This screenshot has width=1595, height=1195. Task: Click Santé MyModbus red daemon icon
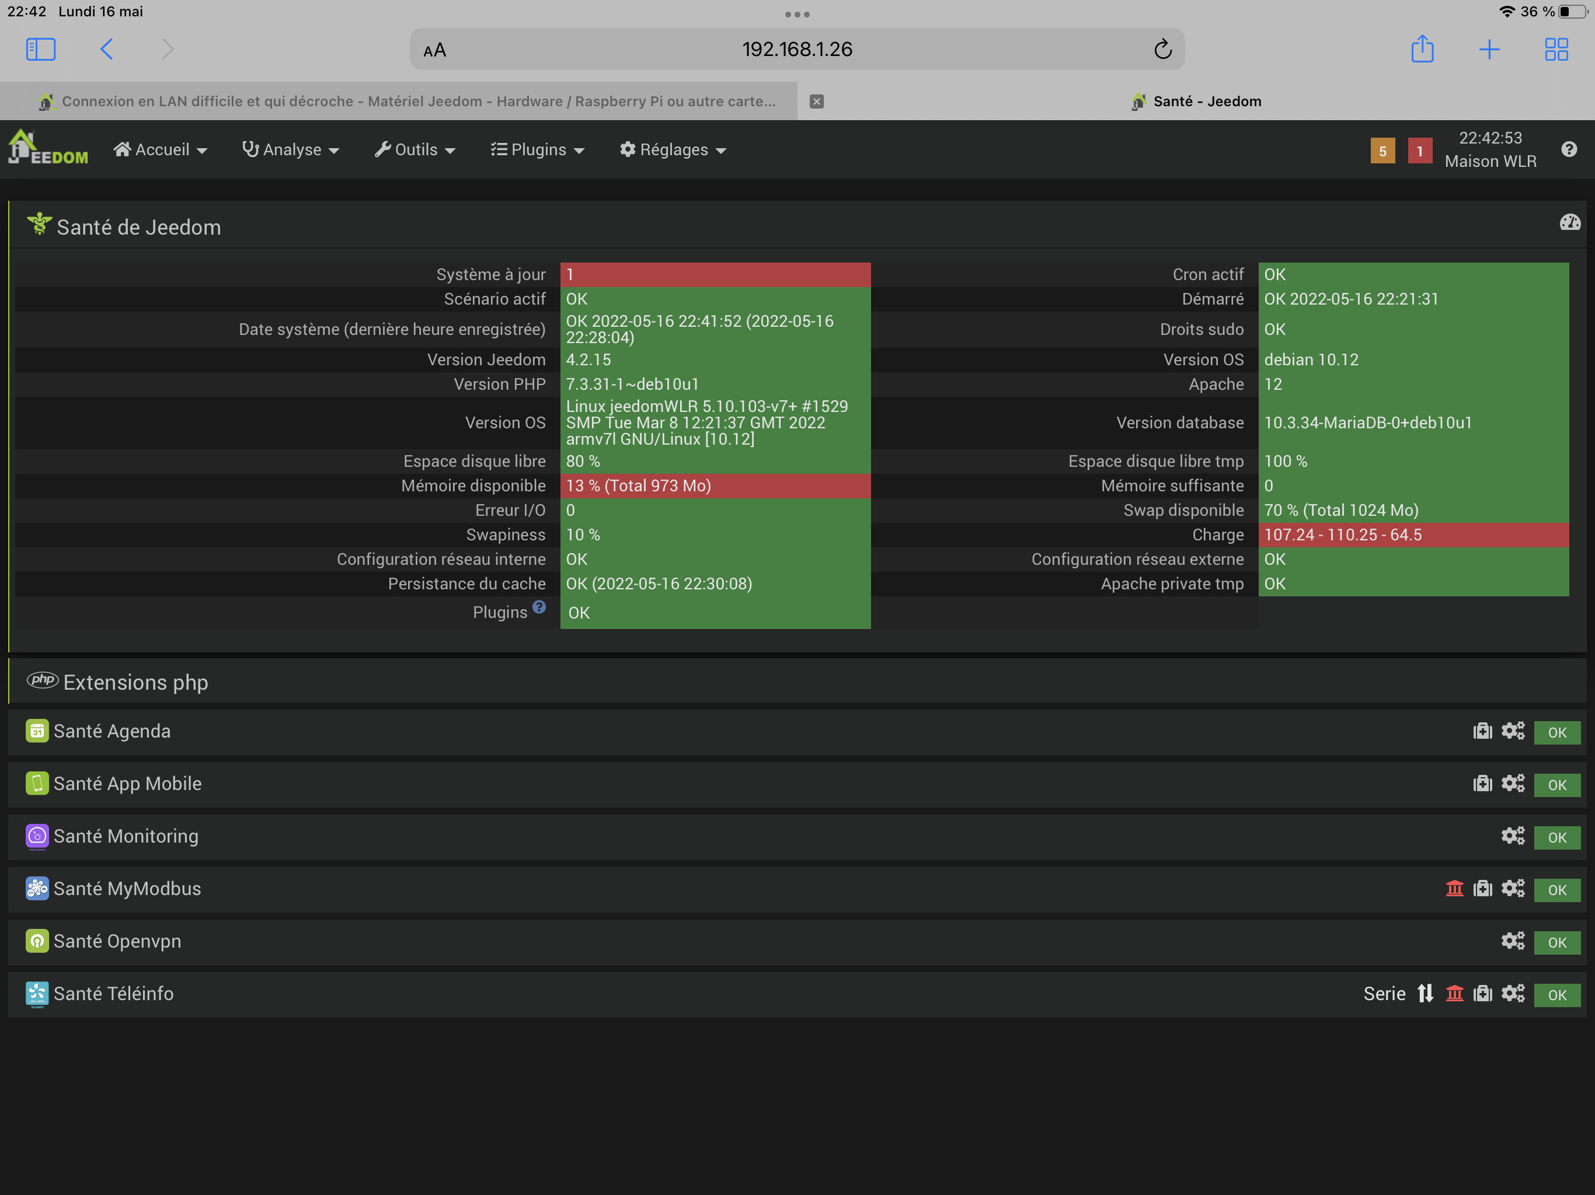1454,889
